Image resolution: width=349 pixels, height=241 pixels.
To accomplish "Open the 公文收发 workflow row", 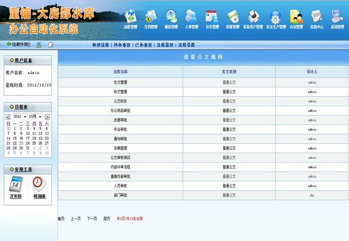I will [203, 101].
